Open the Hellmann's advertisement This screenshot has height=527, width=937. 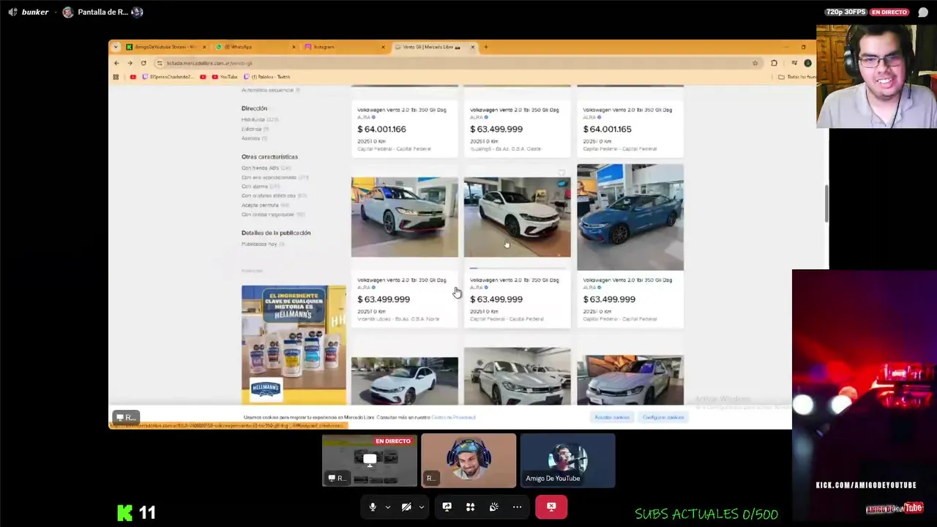(x=294, y=344)
